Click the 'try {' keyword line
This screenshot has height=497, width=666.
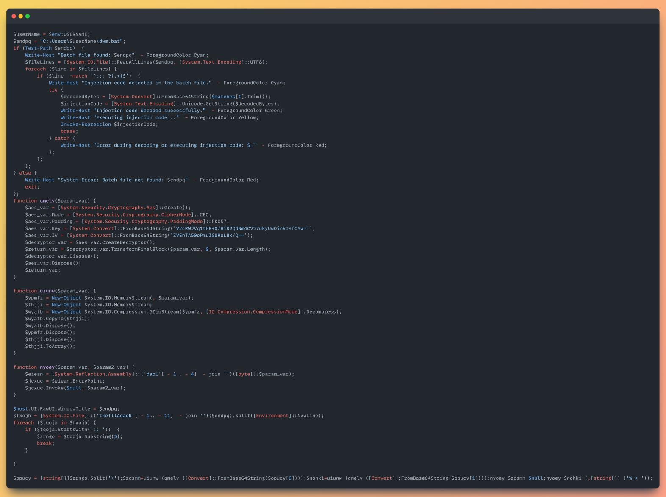coord(56,90)
